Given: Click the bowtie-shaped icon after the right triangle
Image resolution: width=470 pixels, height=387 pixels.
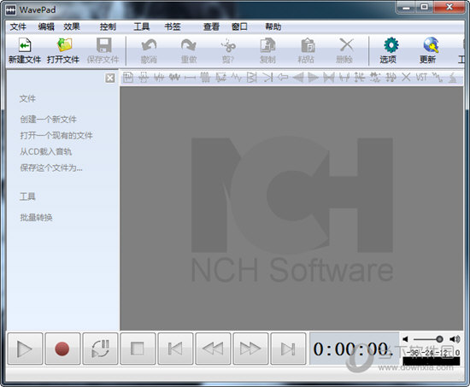Looking at the screenshot, I should pyautogui.click(x=328, y=78).
